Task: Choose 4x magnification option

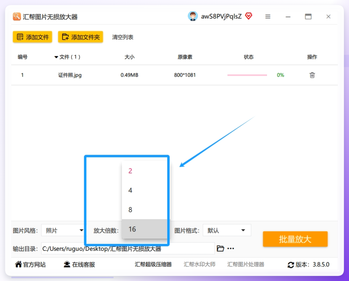Action: coord(144,190)
